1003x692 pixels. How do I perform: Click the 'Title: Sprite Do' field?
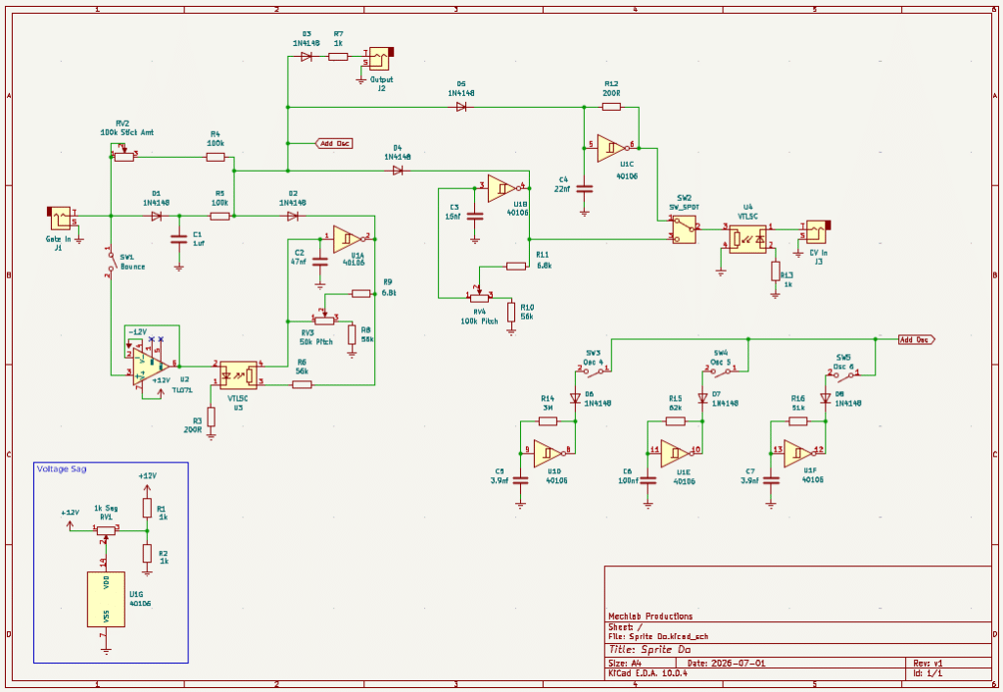(649, 649)
